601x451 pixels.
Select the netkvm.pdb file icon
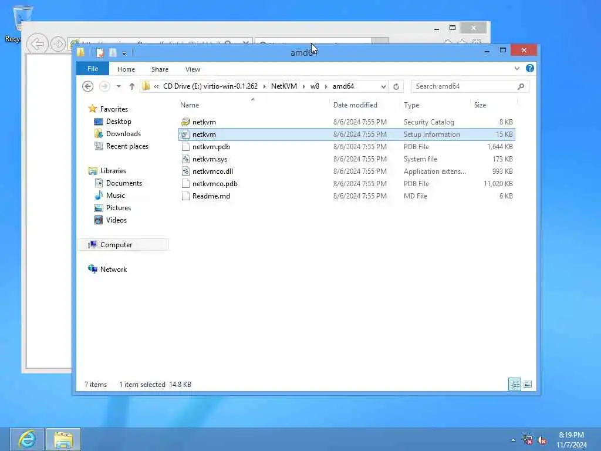[x=185, y=146]
